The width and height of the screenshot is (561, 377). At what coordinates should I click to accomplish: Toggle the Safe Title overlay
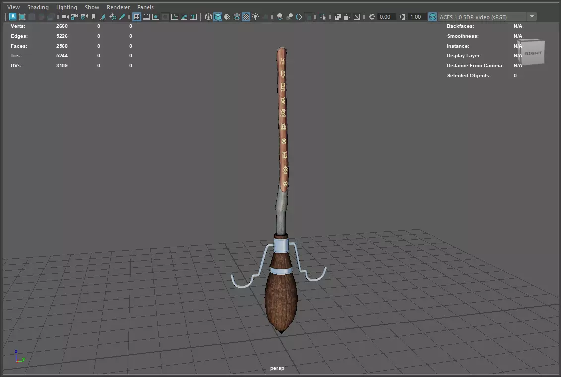(193, 17)
